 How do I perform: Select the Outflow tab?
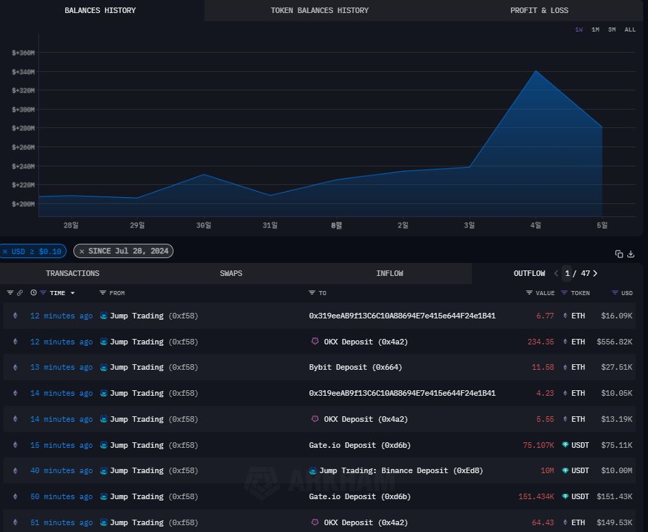click(x=529, y=273)
